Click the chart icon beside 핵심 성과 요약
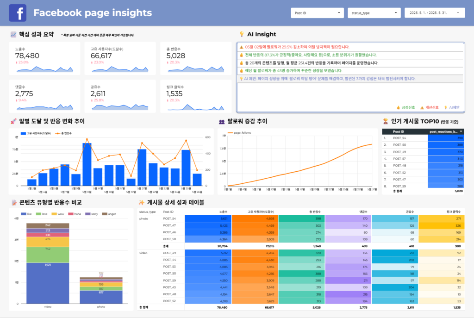The image size is (474, 318). (13, 34)
